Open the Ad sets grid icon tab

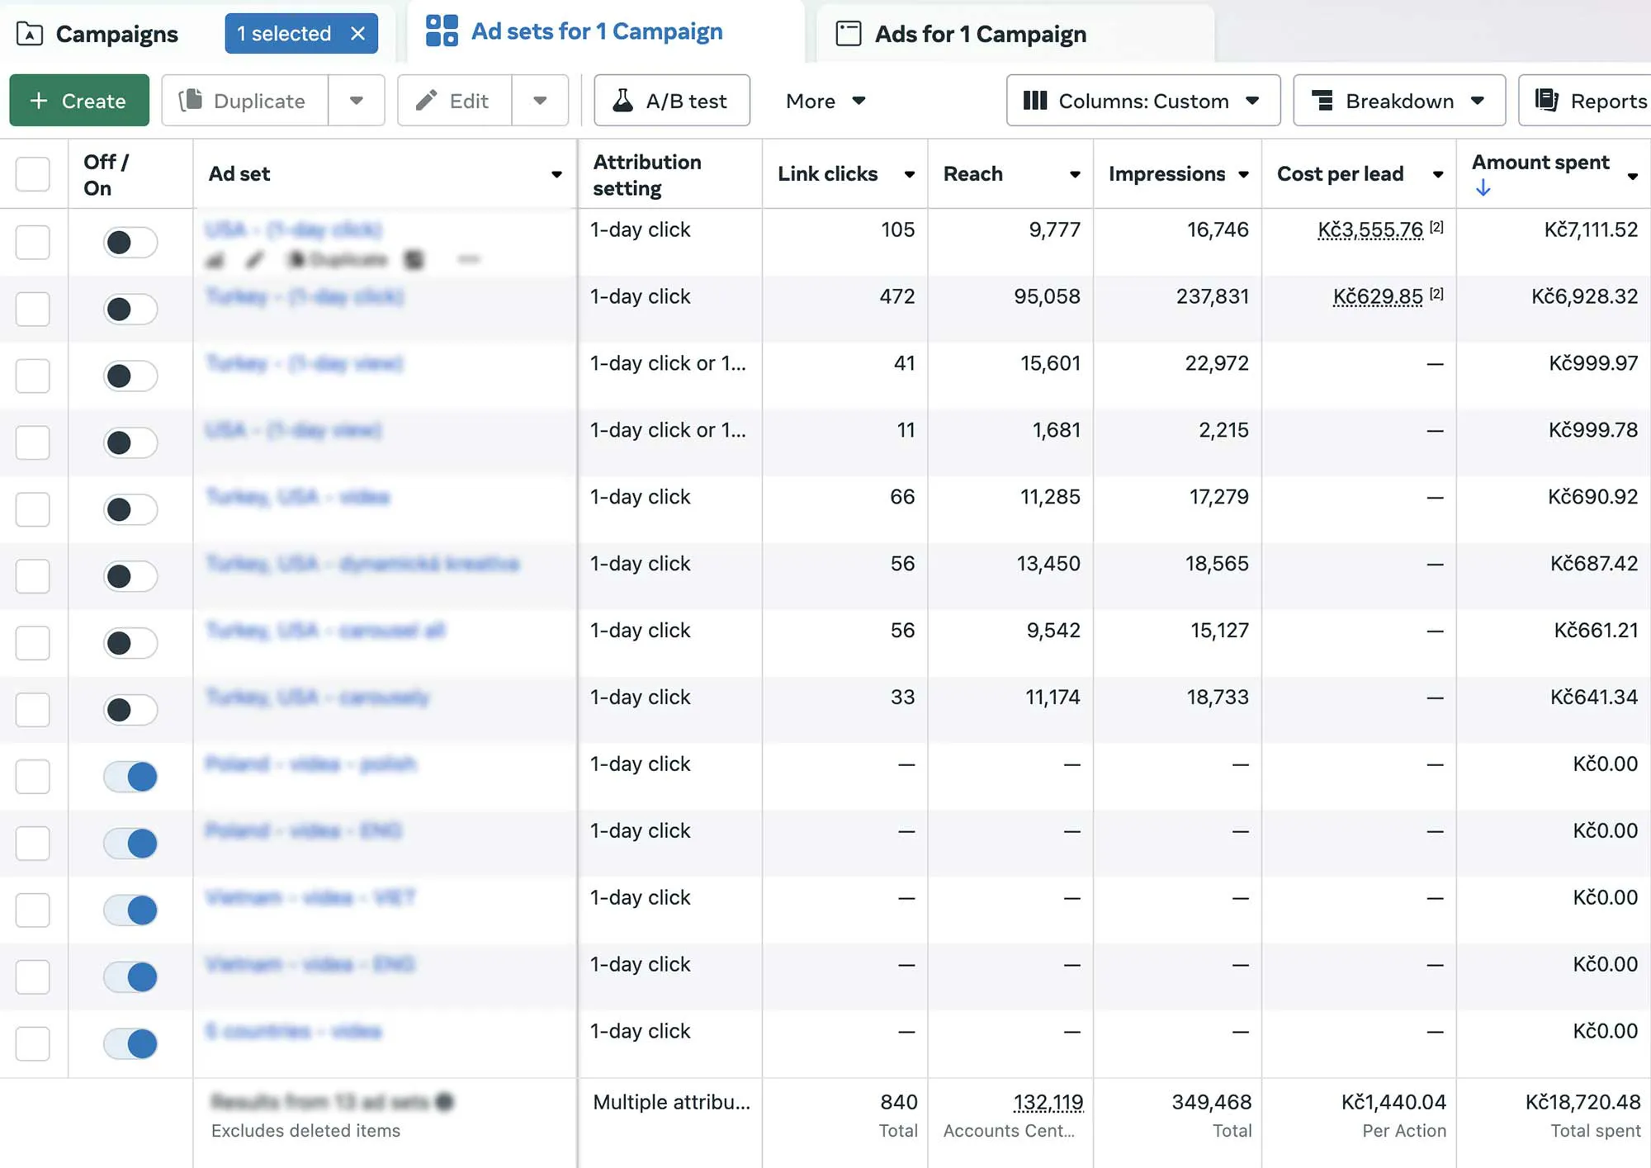[x=442, y=31]
